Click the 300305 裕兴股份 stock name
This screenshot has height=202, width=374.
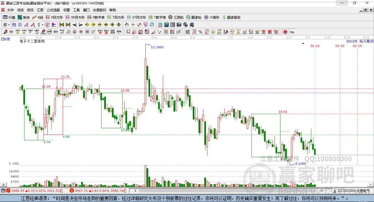point(360,42)
